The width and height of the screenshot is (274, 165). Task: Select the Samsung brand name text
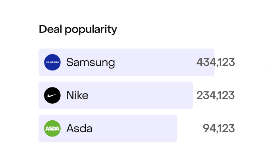click(91, 63)
